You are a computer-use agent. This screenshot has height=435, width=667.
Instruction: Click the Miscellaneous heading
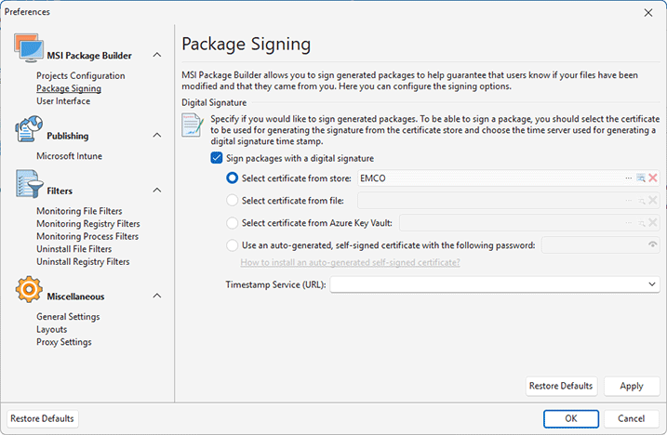75,297
